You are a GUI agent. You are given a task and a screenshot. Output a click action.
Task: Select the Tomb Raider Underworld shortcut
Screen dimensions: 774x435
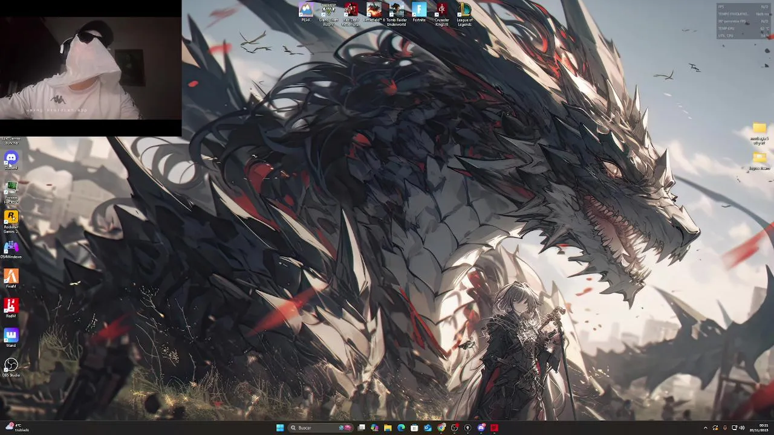[397, 14]
